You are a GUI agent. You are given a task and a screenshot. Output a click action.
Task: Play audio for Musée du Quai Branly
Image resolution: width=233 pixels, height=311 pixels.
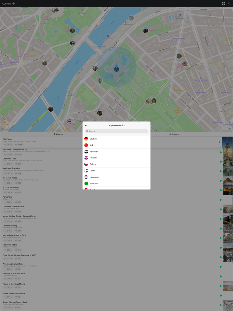[221, 219]
